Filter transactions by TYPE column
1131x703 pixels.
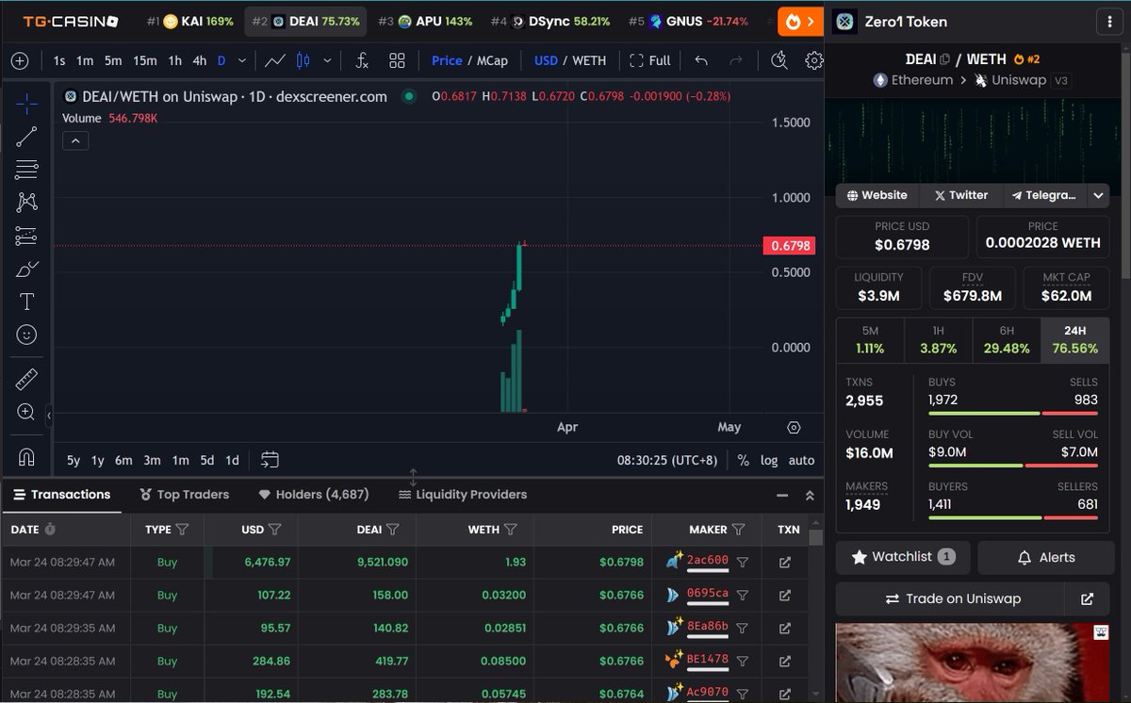pos(183,530)
